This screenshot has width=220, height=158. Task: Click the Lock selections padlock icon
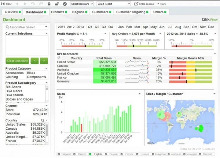(49, 4)
